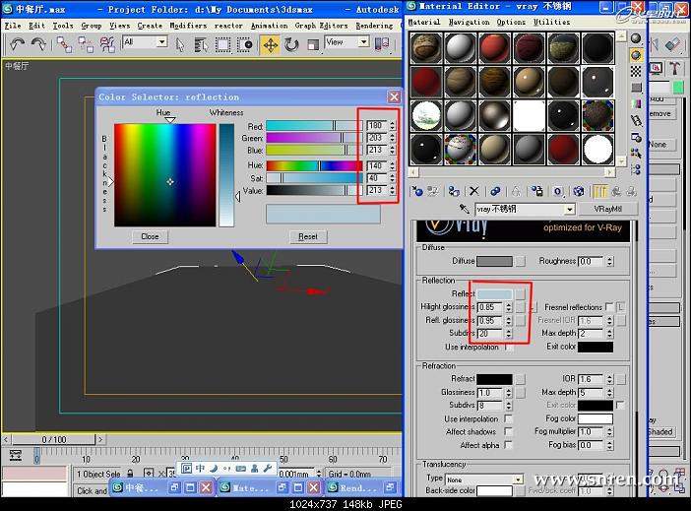Choose the Rectangular Selection Region tool
Image resolution: width=691 pixels, height=511 pixels.
[223, 44]
